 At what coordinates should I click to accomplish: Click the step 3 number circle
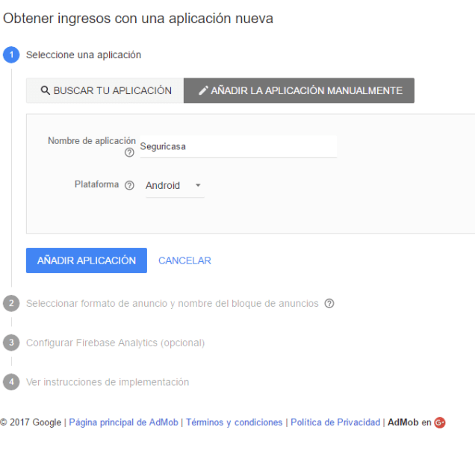(11, 343)
